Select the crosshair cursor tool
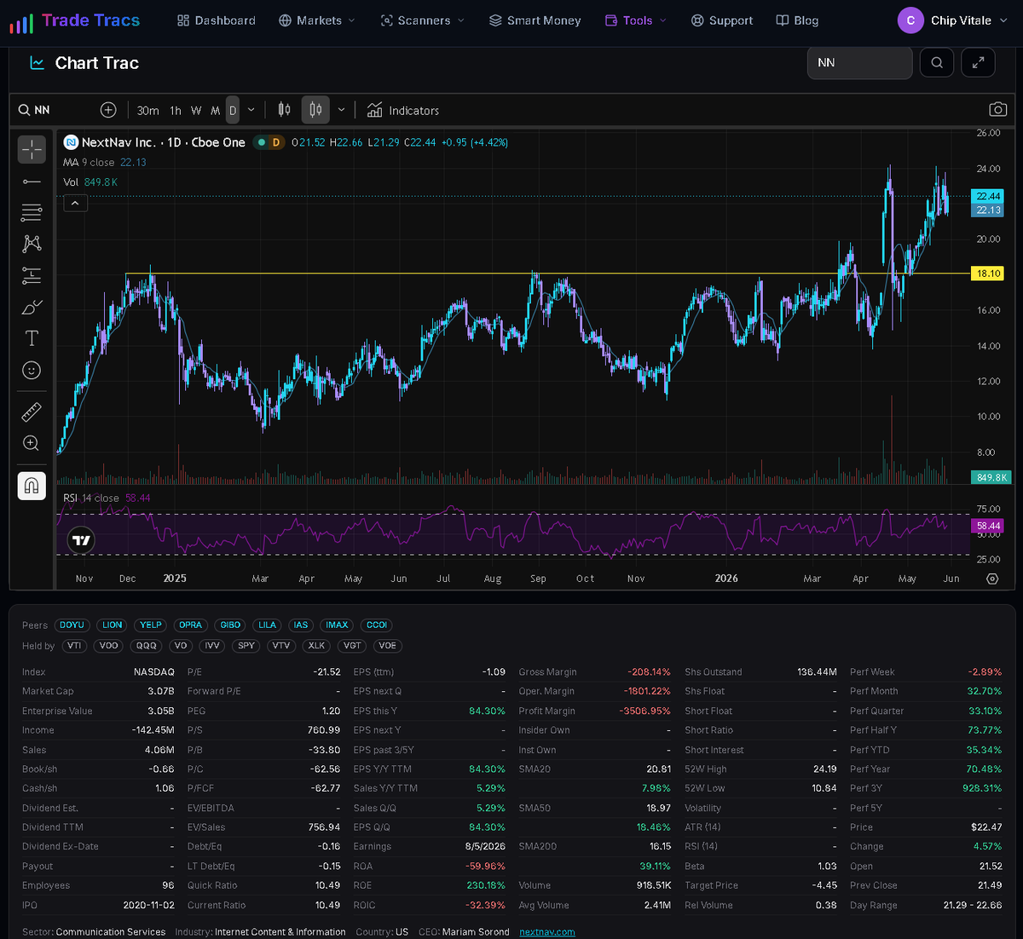This screenshot has height=939, width=1023. click(32, 149)
